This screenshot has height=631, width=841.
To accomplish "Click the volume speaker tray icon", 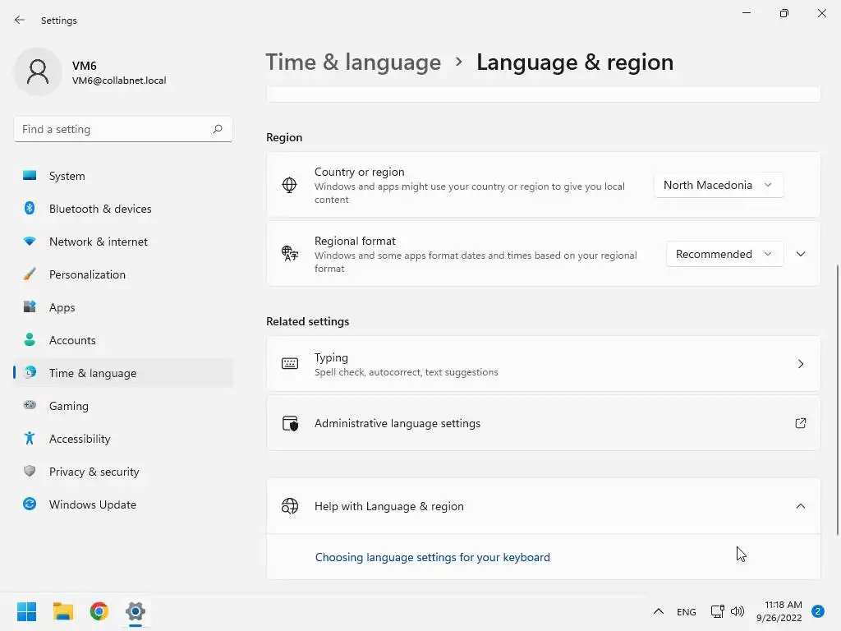I will coord(738,611).
